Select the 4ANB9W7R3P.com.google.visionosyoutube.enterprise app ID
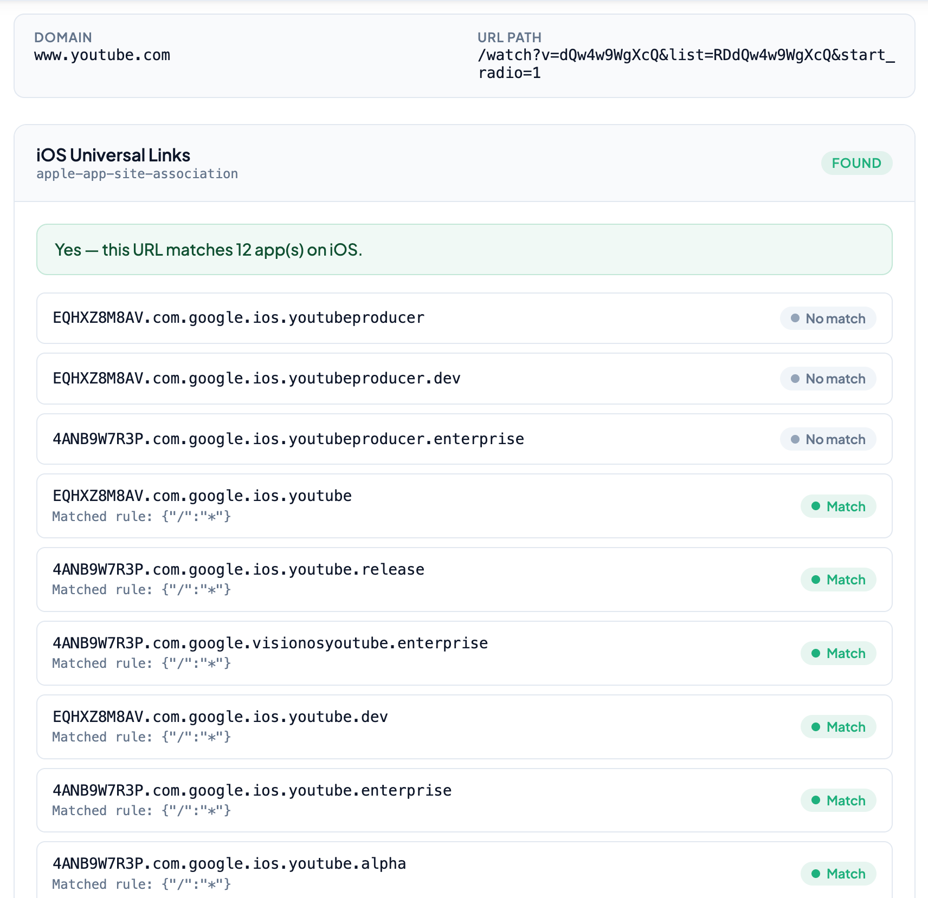This screenshot has width=928, height=898. point(270,643)
